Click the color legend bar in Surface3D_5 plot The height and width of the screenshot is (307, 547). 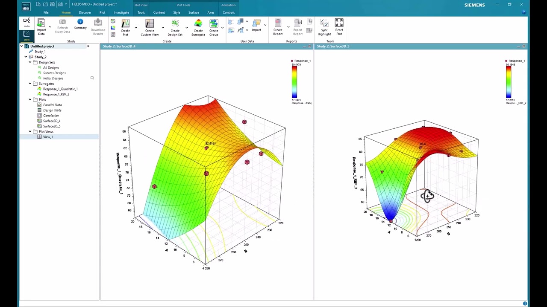coord(509,82)
